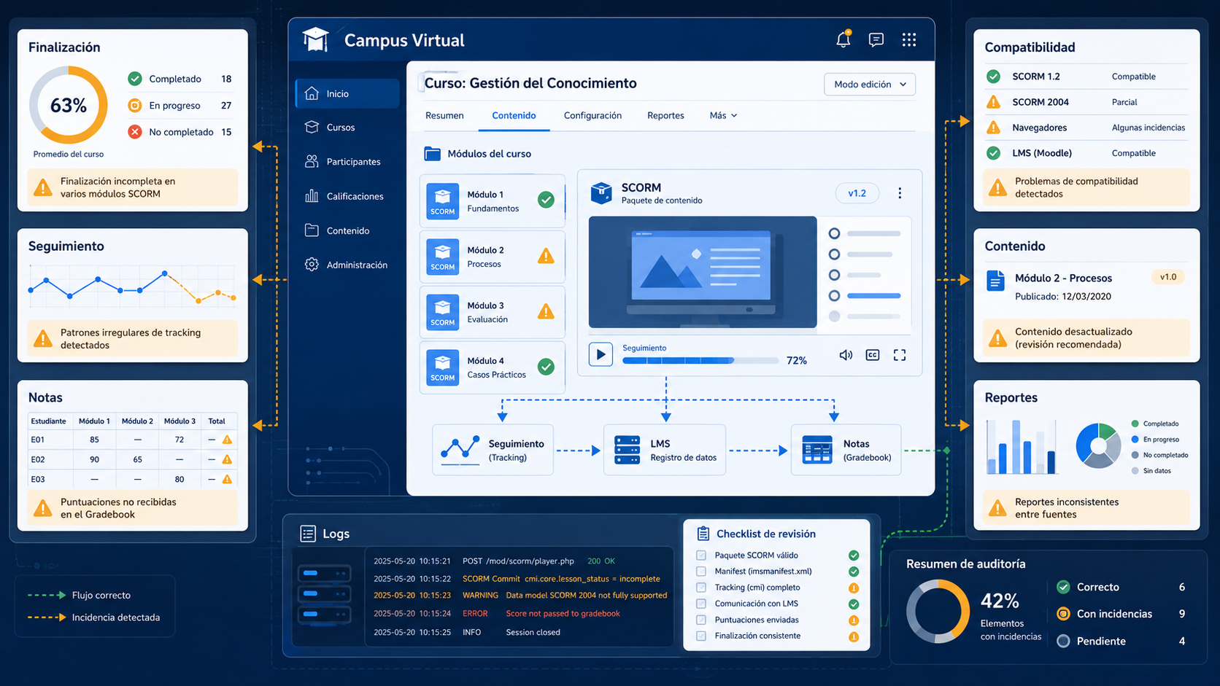The height and width of the screenshot is (686, 1220).
Task: Click the Seguimiento tracking chart icon
Action: (x=460, y=450)
